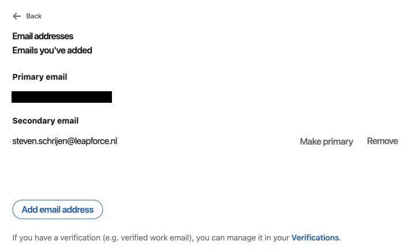Click the steven.schrijen@leapforce.nl email text
Image resolution: width=412 pixels, height=250 pixels.
(x=65, y=141)
